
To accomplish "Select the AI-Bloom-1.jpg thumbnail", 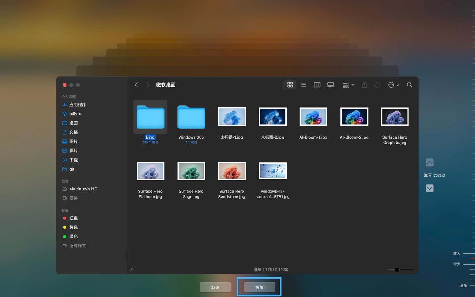I will tap(313, 117).
